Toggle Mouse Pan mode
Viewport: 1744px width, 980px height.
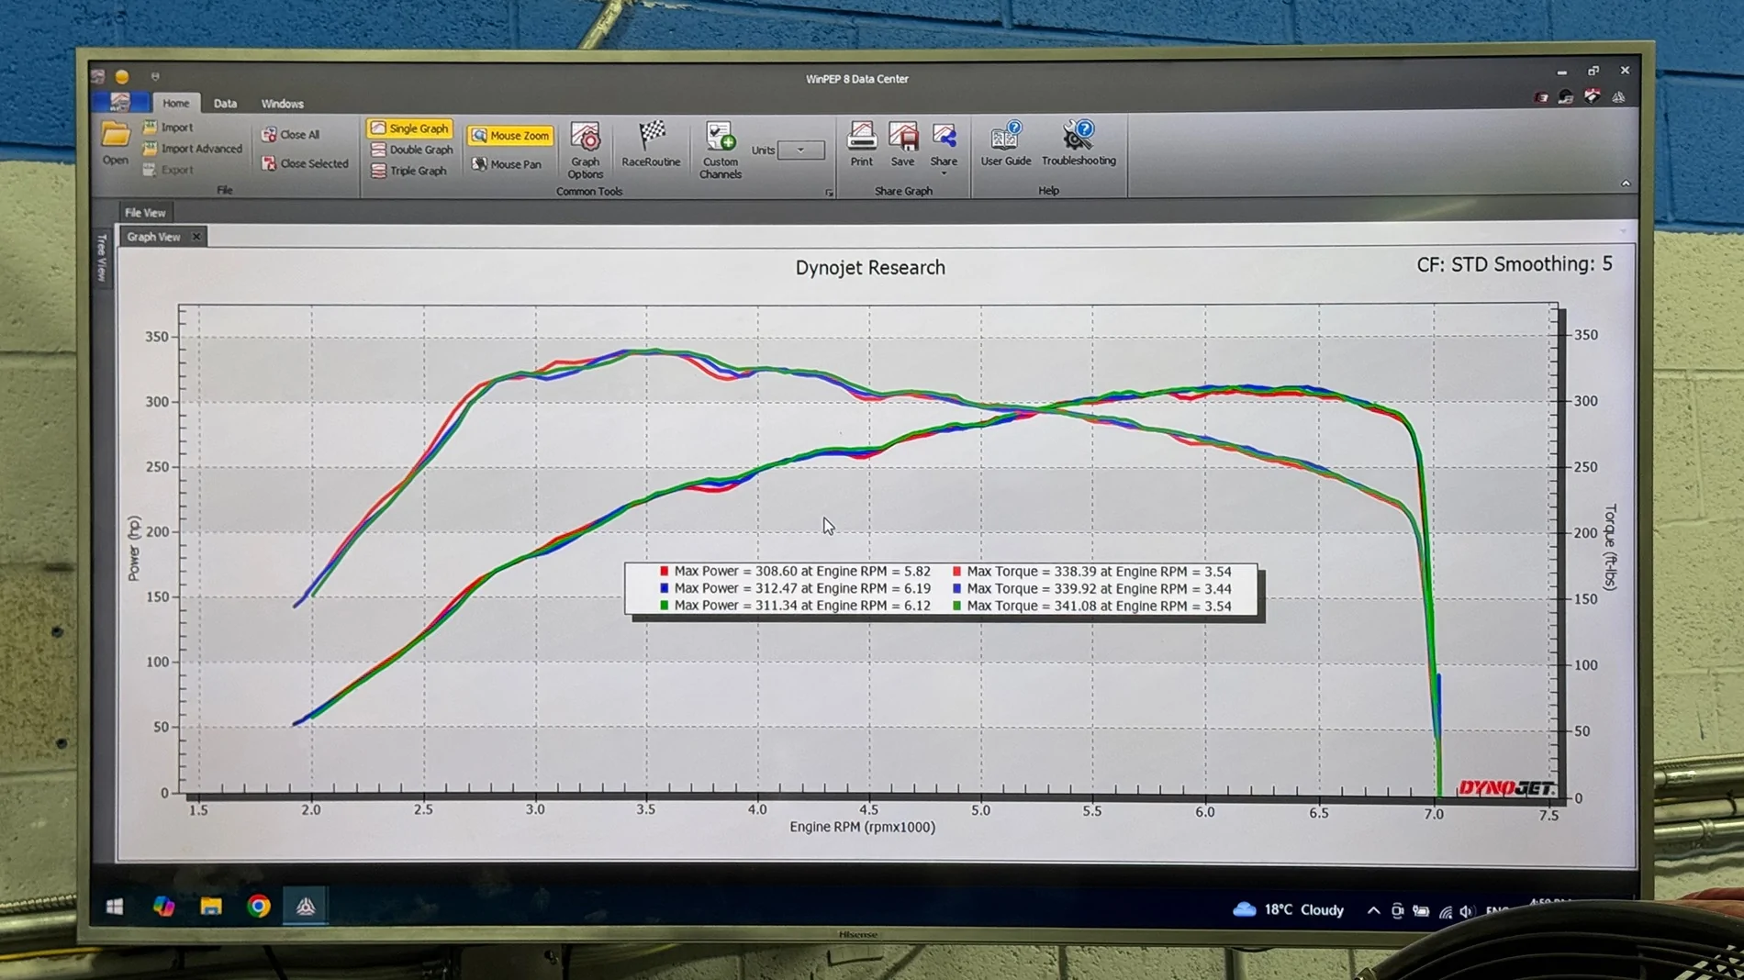[x=507, y=164]
